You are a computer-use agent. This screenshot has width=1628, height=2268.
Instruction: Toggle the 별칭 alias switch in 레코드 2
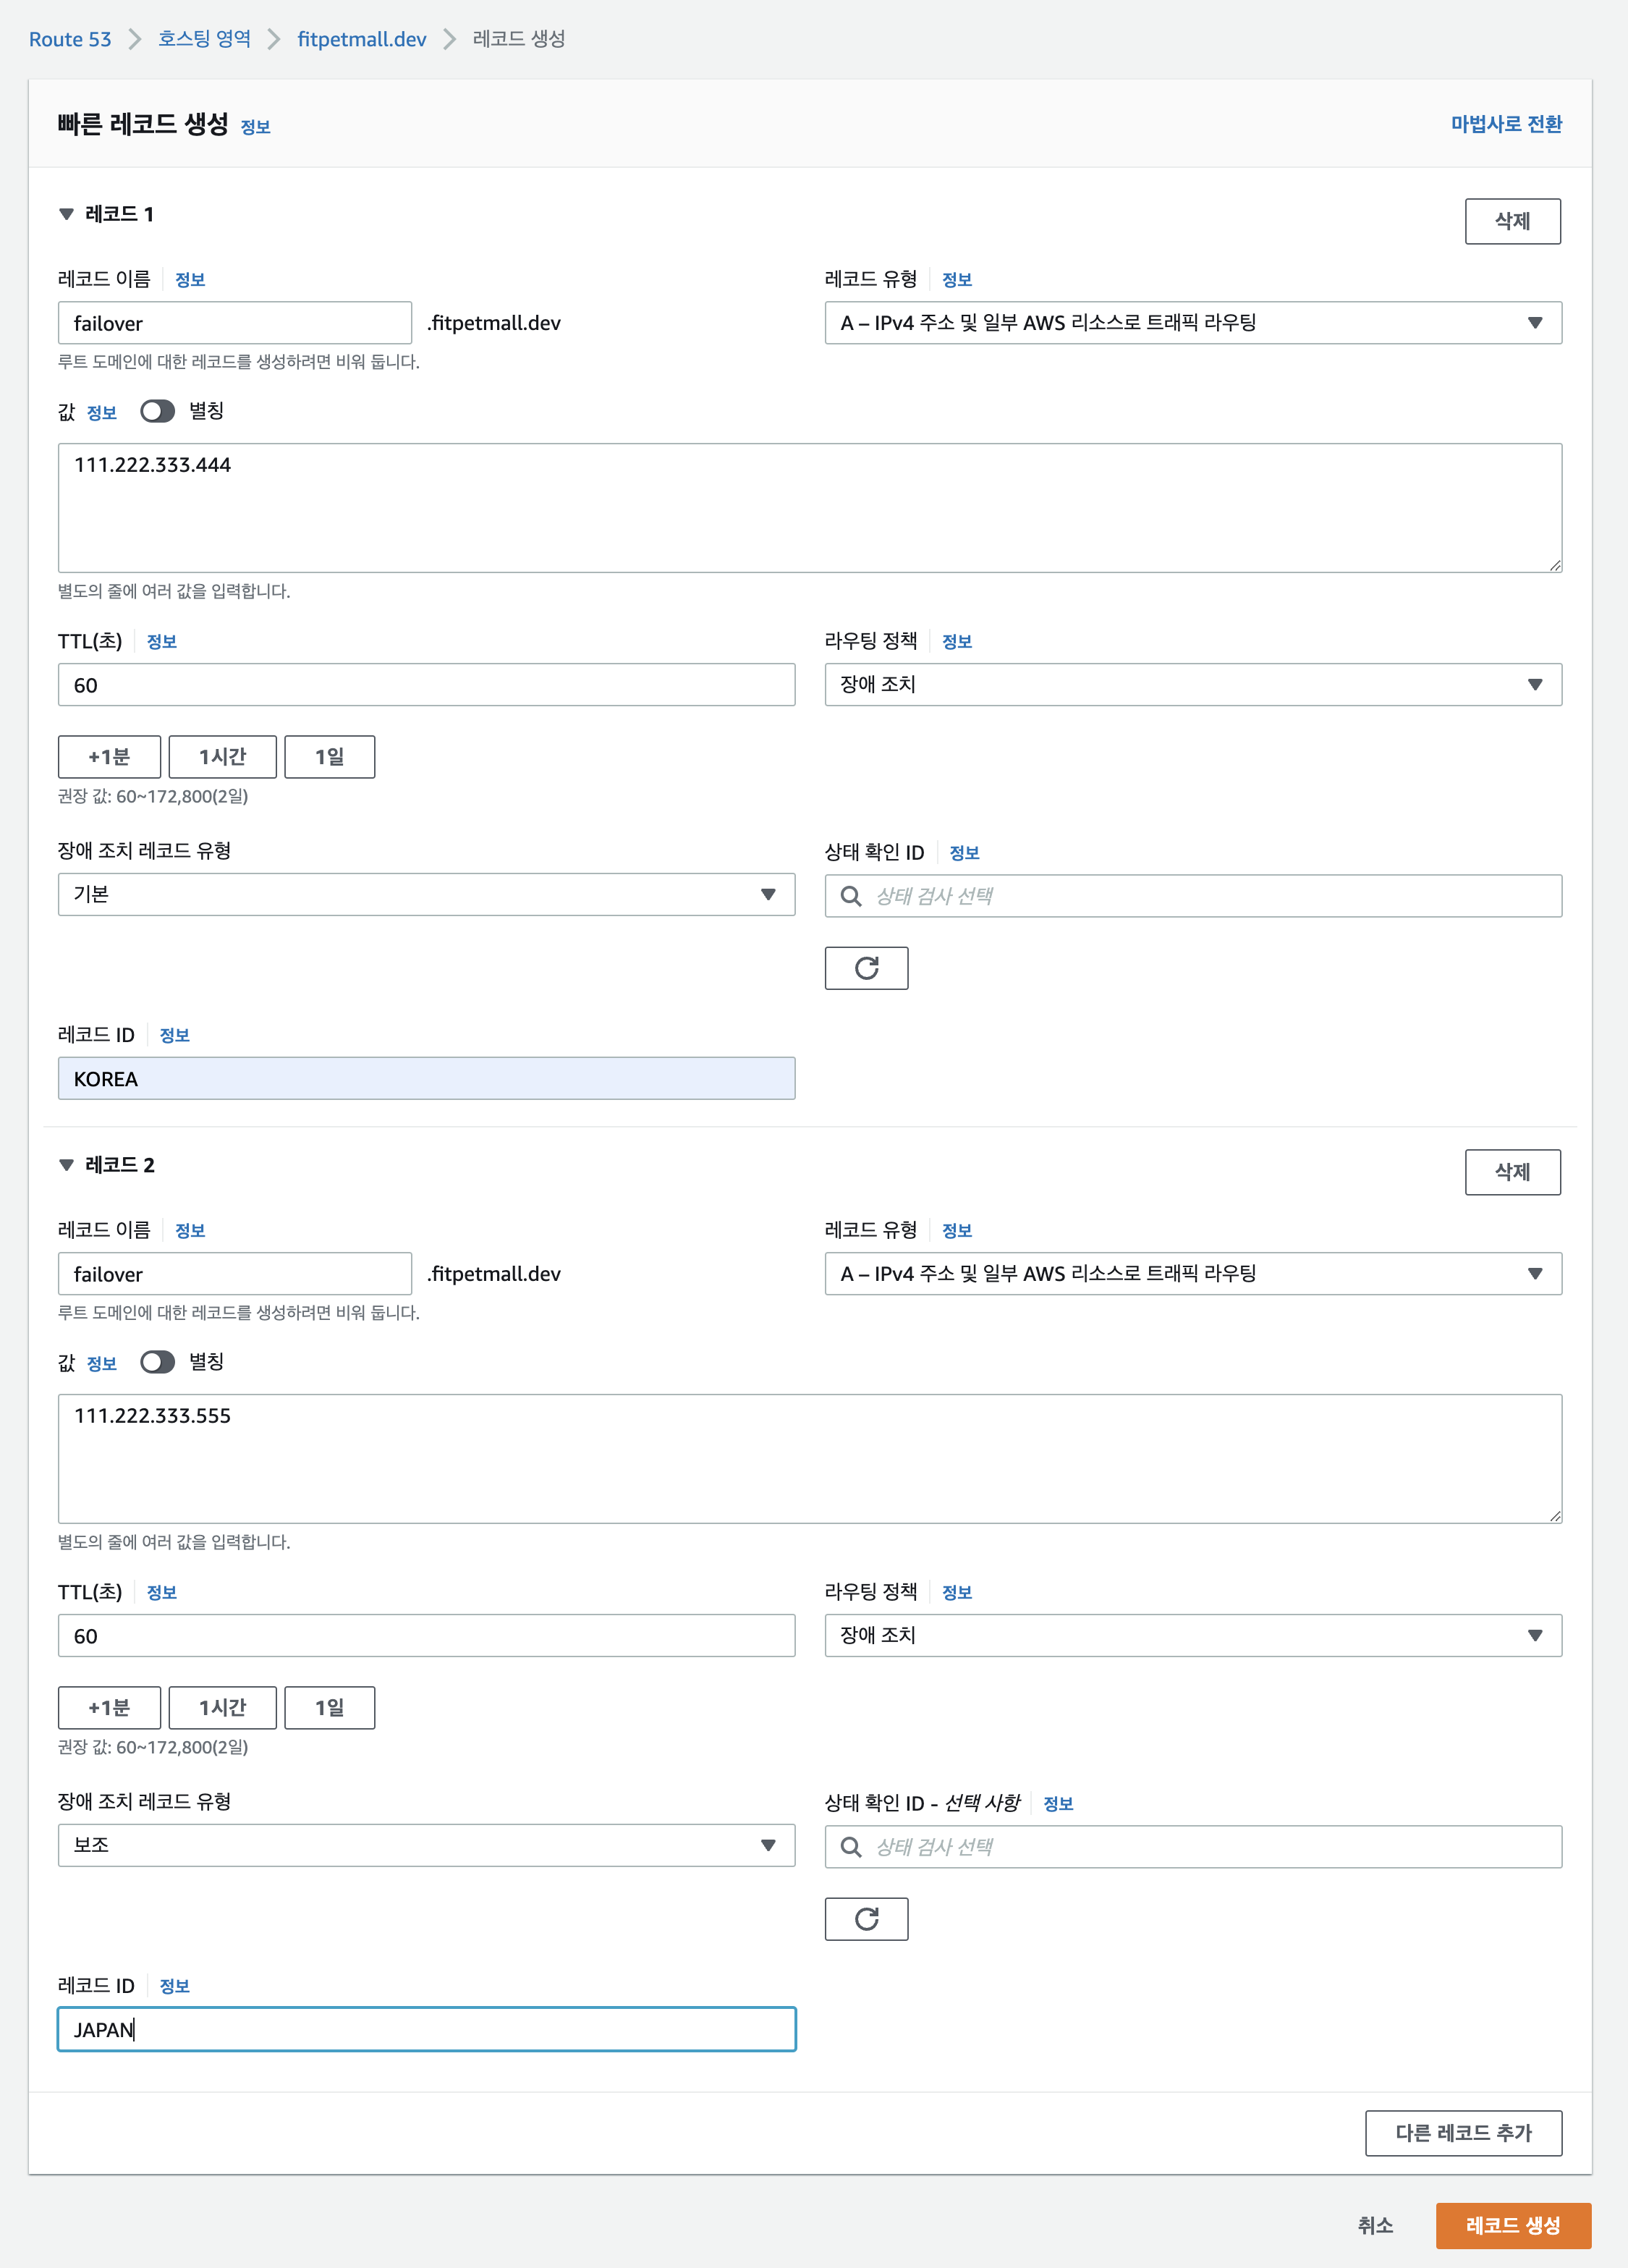point(157,1362)
